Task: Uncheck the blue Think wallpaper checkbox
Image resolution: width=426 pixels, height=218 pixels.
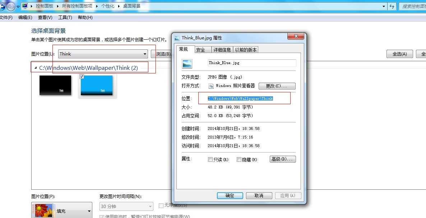Action: point(82,77)
